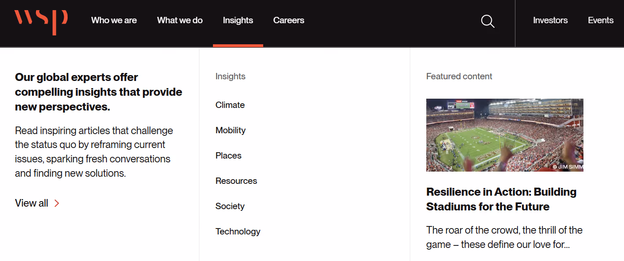Open the search magnifier icon
The width and height of the screenshot is (624, 261).
487,21
